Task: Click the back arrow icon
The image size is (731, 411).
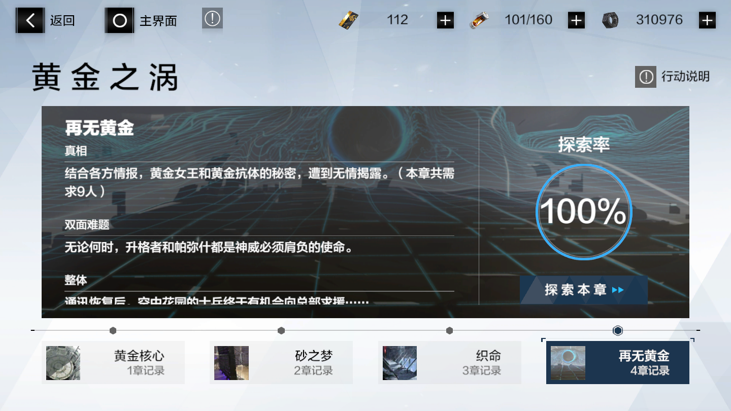Action: click(30, 20)
